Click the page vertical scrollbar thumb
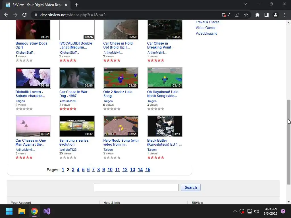The width and height of the screenshot is (291, 218). [x=288, y=142]
